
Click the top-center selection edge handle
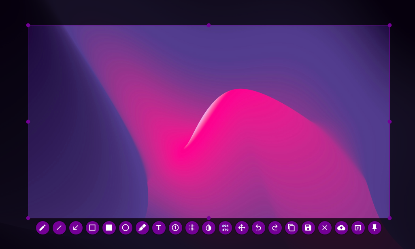[x=209, y=25]
